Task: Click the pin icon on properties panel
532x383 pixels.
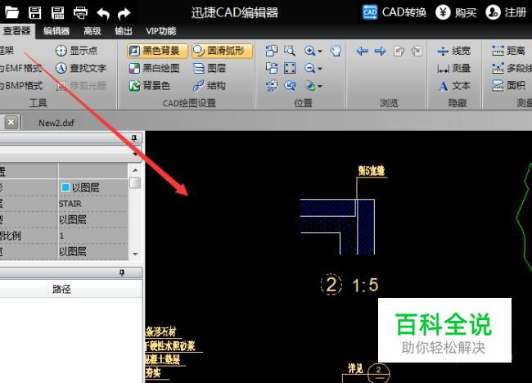Action: [x=134, y=138]
